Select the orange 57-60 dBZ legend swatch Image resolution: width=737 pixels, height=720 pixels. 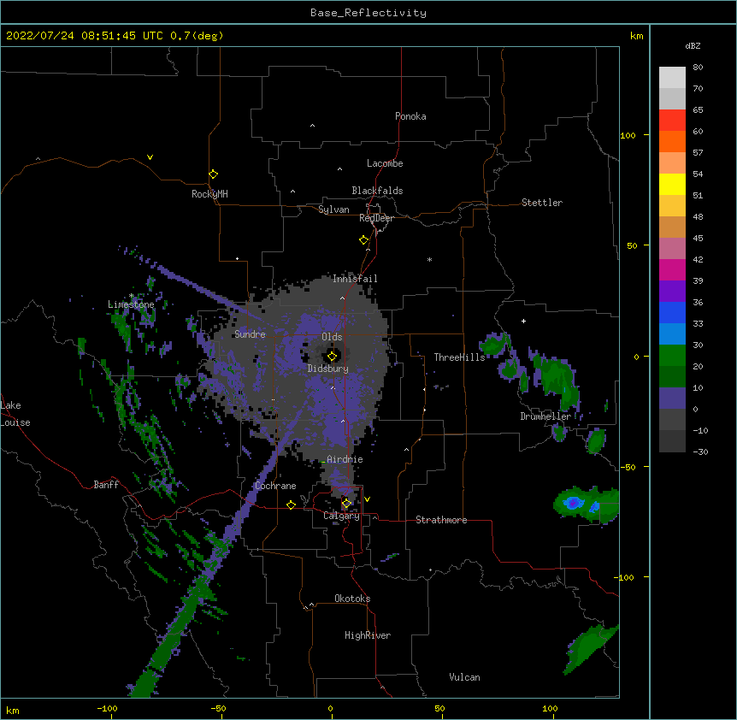672,141
